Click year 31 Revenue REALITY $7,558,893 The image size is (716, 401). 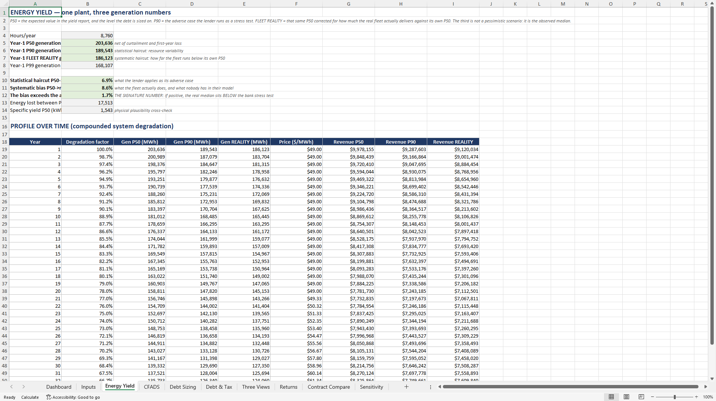tap(453, 373)
